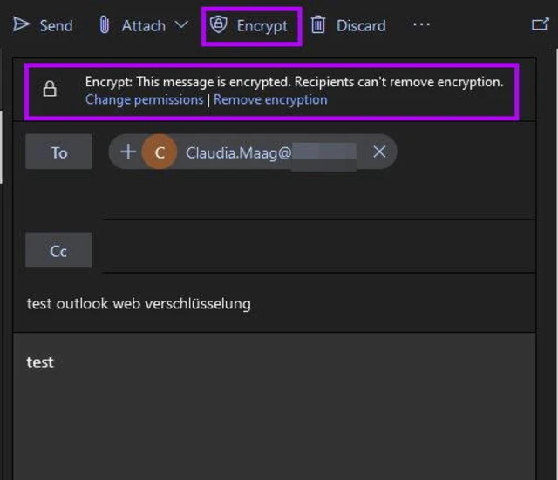Screen dimensions: 558x480
Task: Click the Attach paperclip icon
Action: 105,25
